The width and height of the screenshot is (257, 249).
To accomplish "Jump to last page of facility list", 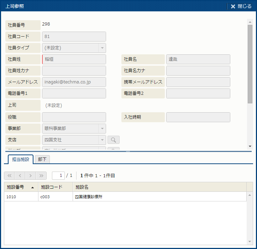I will [x=42, y=175].
